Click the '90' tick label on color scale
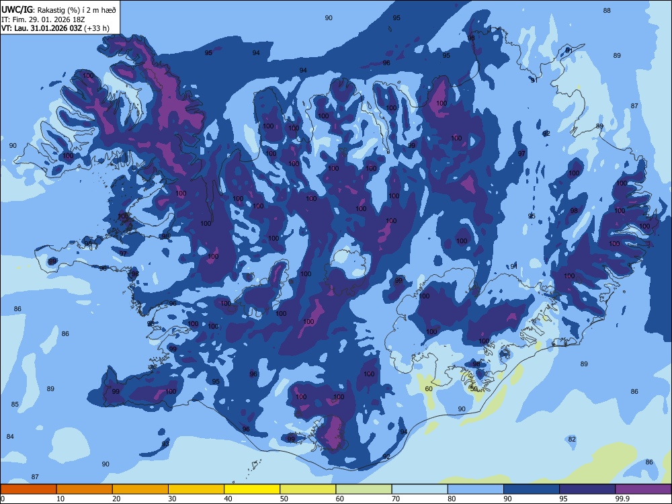 [507, 499]
